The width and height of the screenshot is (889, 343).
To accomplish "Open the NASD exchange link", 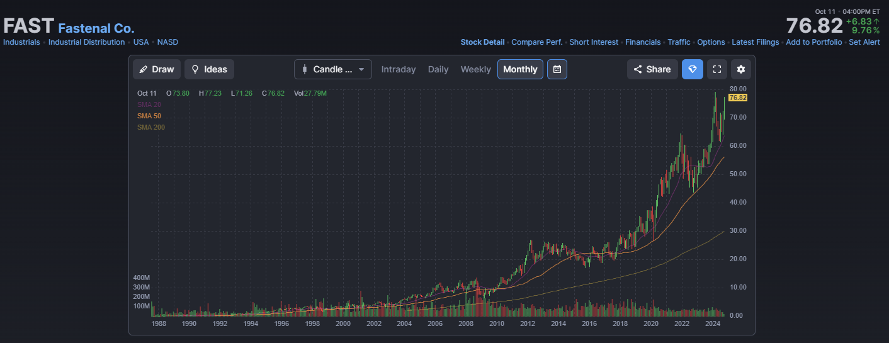I will [167, 42].
